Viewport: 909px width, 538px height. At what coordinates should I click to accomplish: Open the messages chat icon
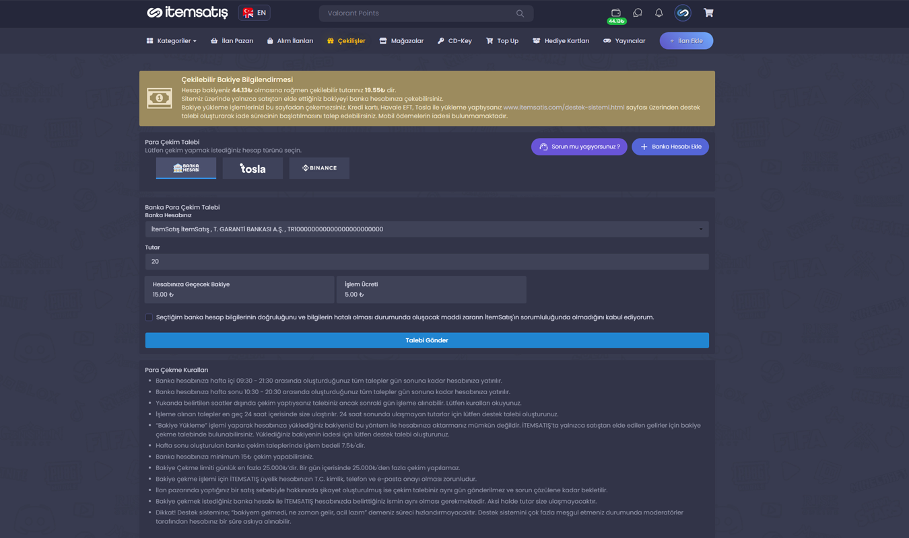coord(637,13)
